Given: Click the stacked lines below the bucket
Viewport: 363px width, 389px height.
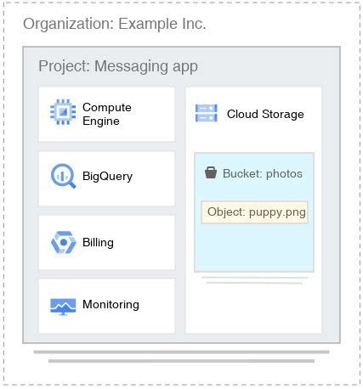Looking at the screenshot, I should (254, 280).
